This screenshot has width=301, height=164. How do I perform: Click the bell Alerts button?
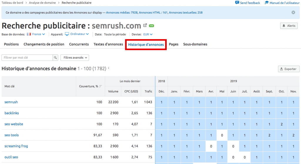point(289,26)
